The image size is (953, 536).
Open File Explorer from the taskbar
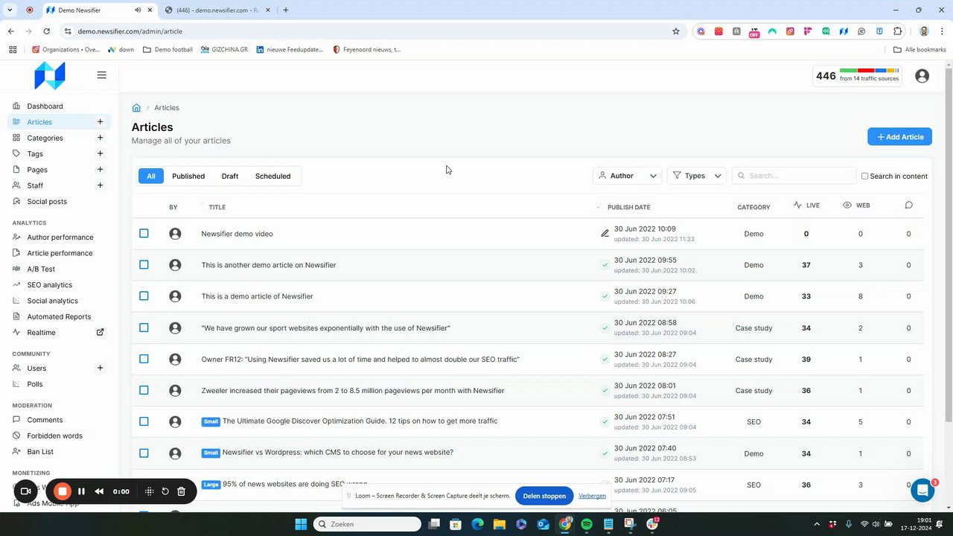click(x=500, y=524)
